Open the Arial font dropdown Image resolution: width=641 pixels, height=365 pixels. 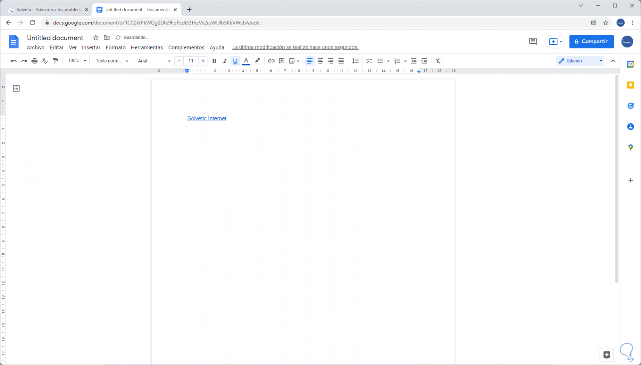pos(154,61)
